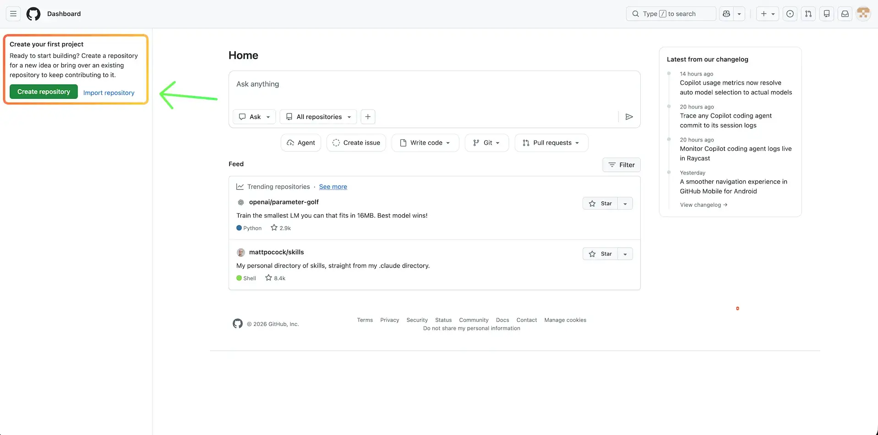Open the Manage cookies footer link
The width and height of the screenshot is (878, 435).
(565, 320)
